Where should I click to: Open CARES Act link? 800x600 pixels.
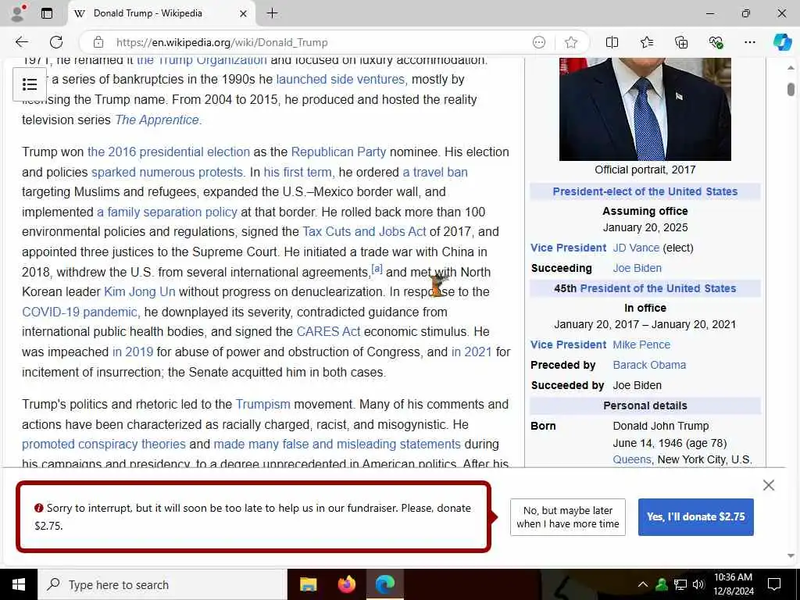click(x=328, y=331)
